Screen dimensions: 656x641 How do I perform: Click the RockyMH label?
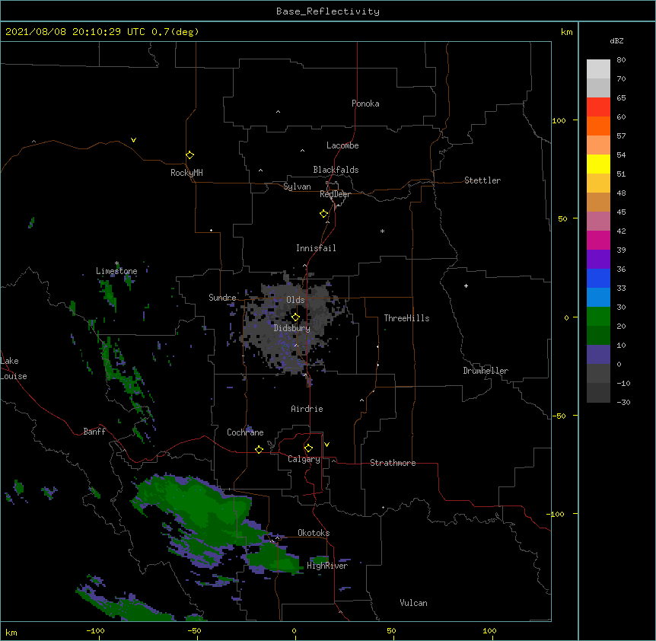186,173
